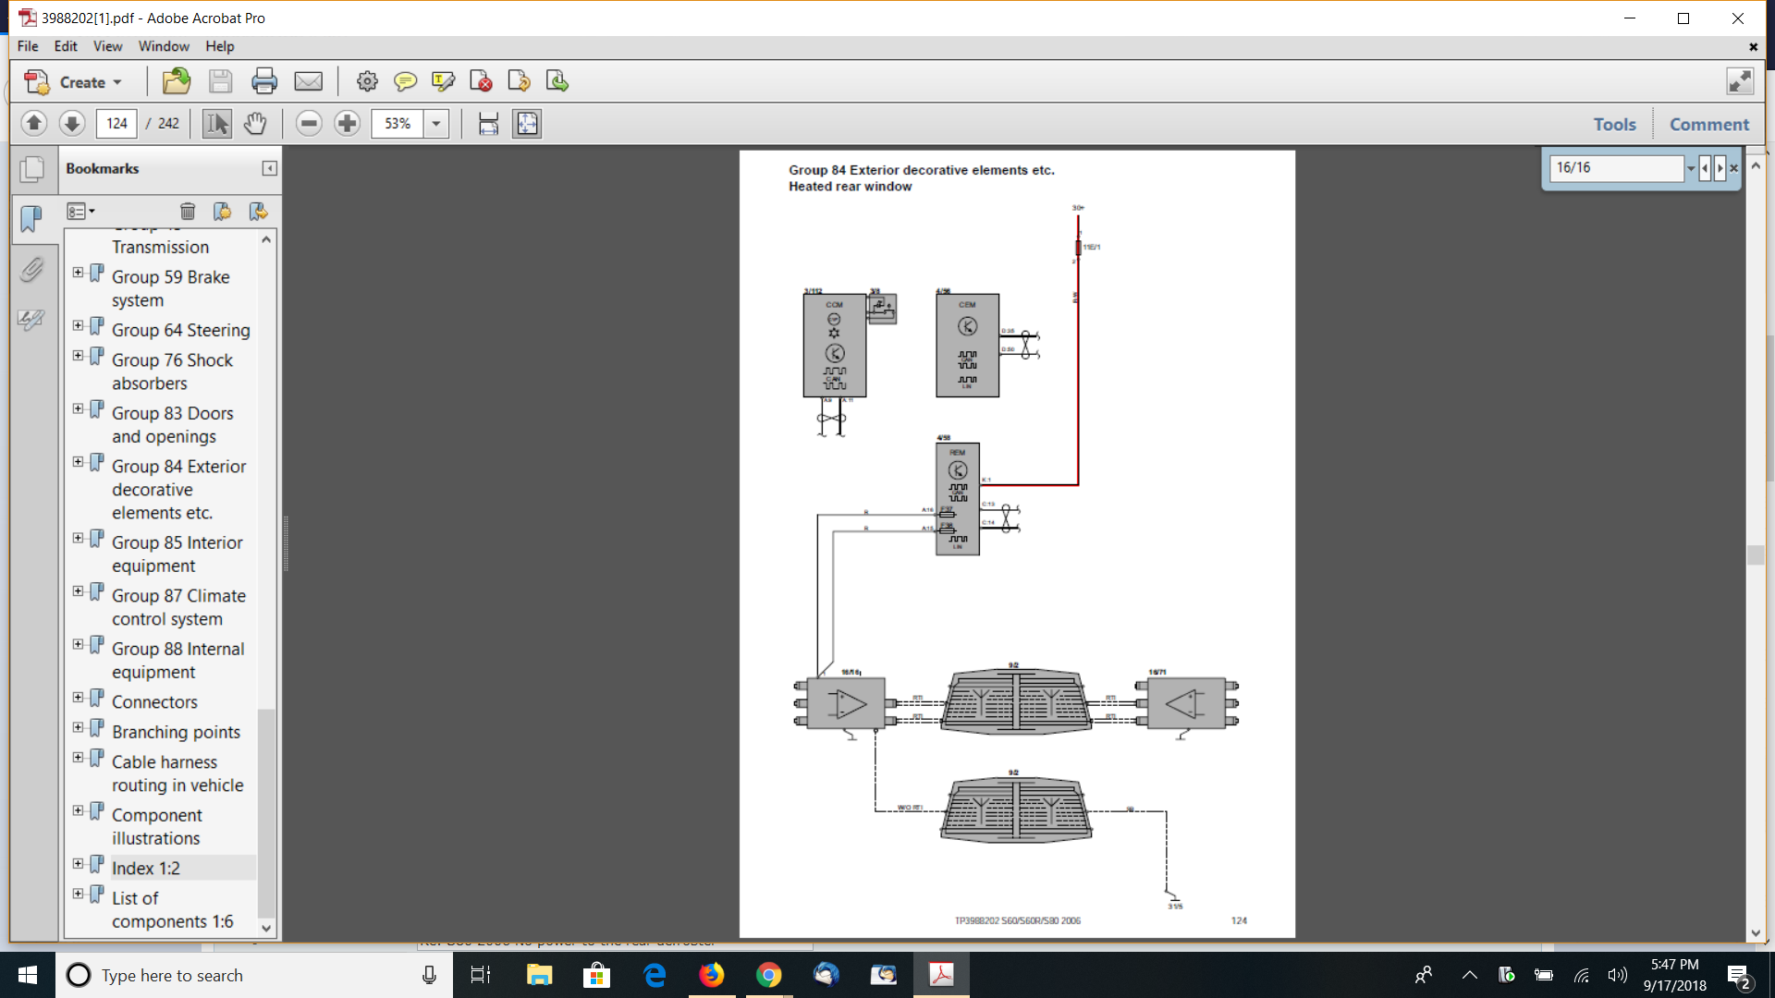Image resolution: width=1775 pixels, height=998 pixels.
Task: Go to next page arrow
Action: tap(72, 124)
